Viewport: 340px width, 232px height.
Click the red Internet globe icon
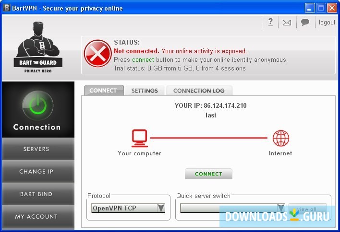pos(281,138)
